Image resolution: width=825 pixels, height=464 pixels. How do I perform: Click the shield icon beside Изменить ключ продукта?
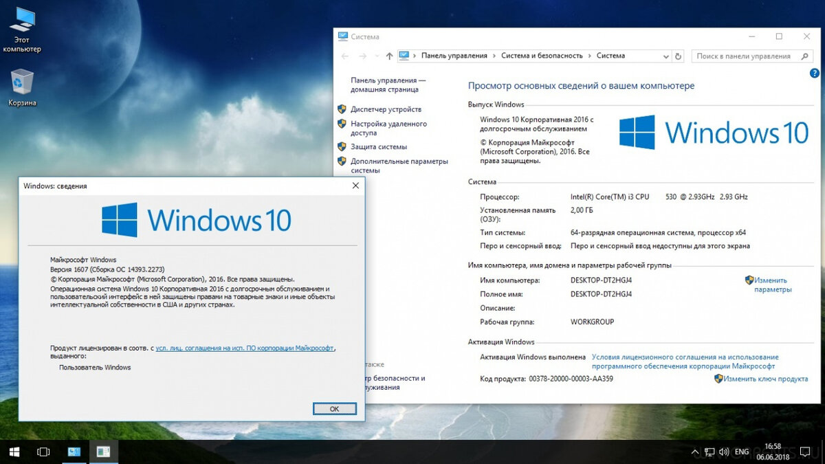point(718,379)
